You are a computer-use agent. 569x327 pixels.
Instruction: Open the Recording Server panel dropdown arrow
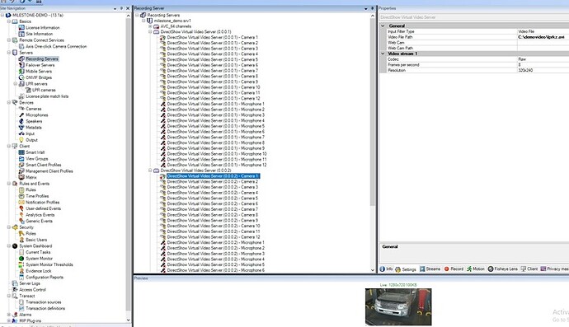pos(366,8)
